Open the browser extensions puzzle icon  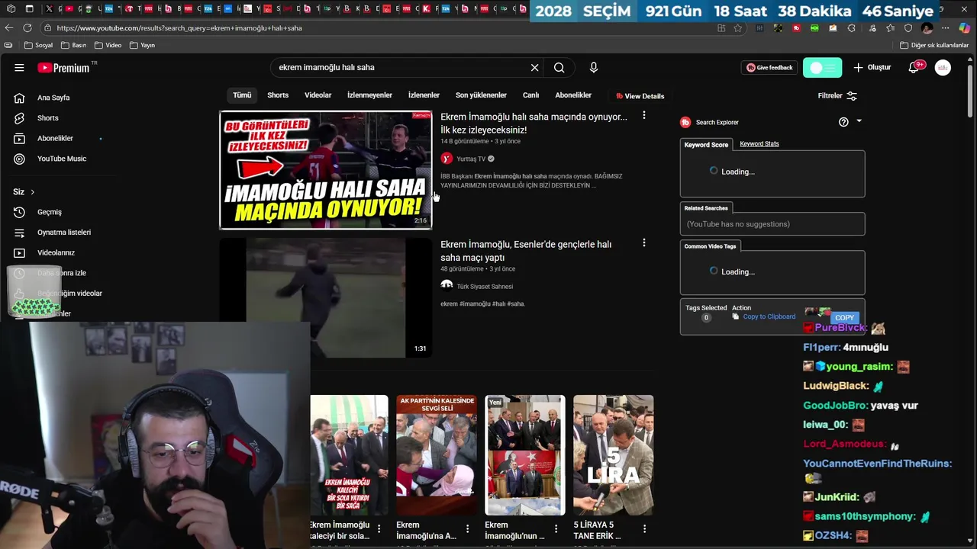(852, 28)
